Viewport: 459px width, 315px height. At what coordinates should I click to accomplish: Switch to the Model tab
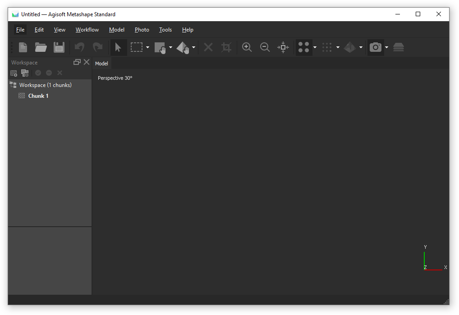point(101,64)
